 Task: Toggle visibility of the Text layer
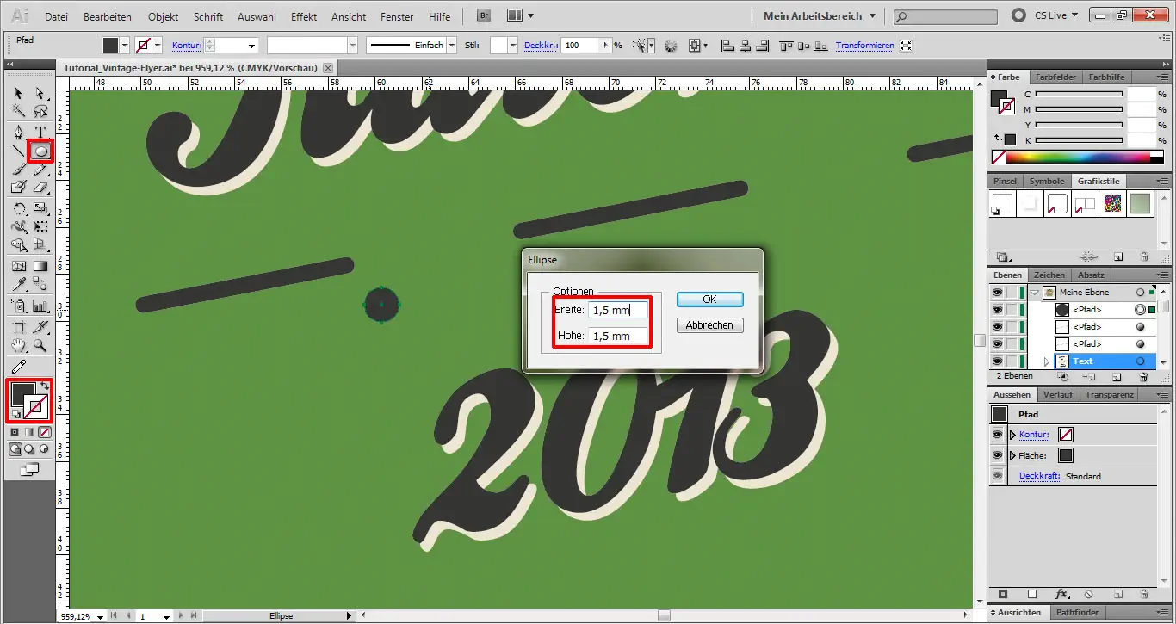[x=997, y=361]
